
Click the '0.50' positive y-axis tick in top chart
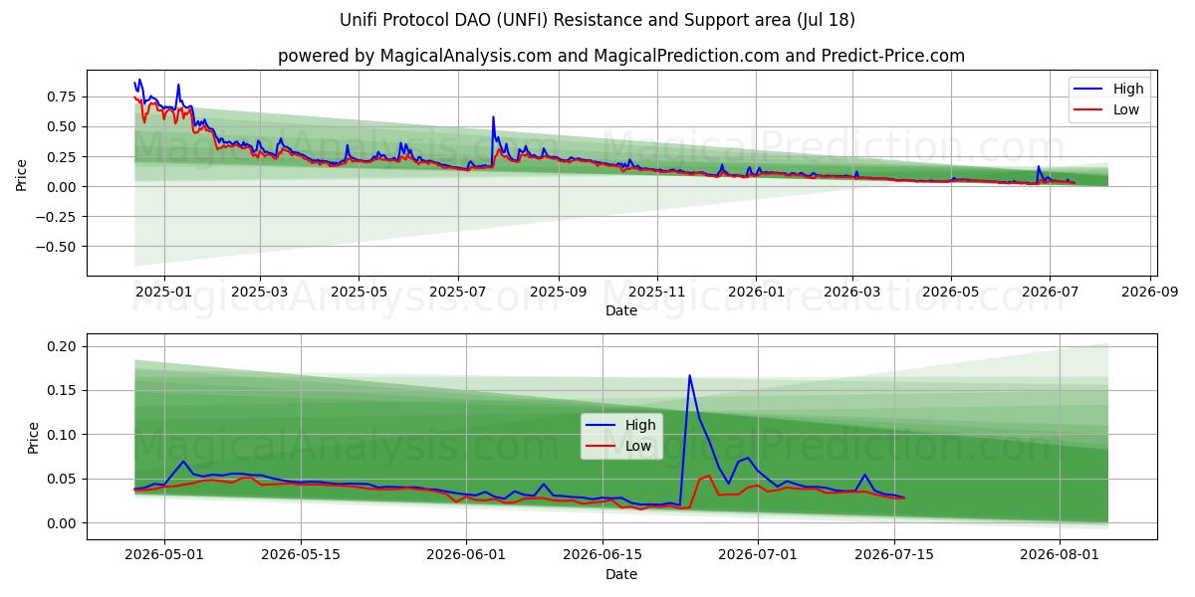(63, 126)
